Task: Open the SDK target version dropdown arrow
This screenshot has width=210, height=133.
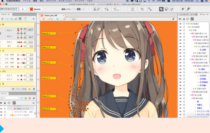Action: click(x=23, y=9)
